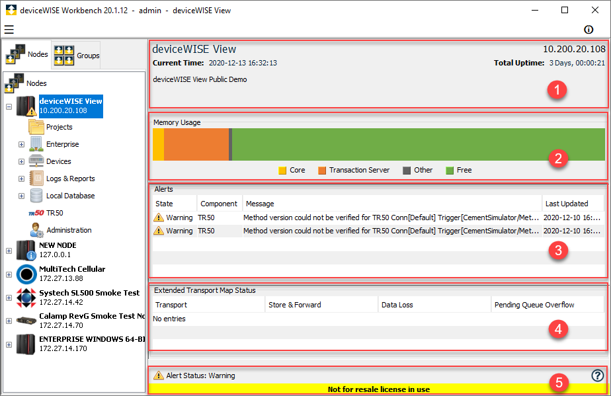Image resolution: width=611 pixels, height=396 pixels.
Task: Click the Transport column header
Action: (x=208, y=305)
